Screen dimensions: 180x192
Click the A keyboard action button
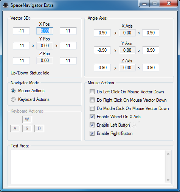coord(15,129)
